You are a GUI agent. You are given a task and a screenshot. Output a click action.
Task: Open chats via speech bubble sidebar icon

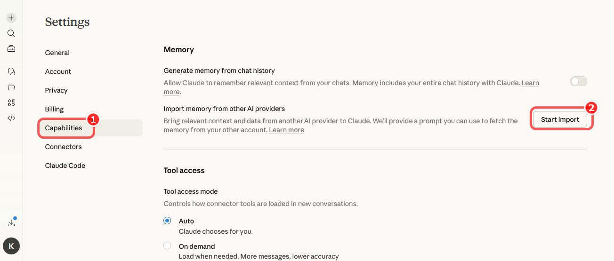pyautogui.click(x=11, y=71)
